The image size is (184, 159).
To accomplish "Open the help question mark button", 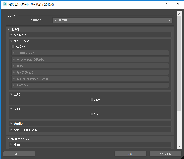I will tap(166, 4).
